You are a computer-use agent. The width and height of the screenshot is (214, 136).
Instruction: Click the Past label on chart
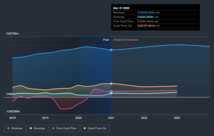[x=106, y=40]
